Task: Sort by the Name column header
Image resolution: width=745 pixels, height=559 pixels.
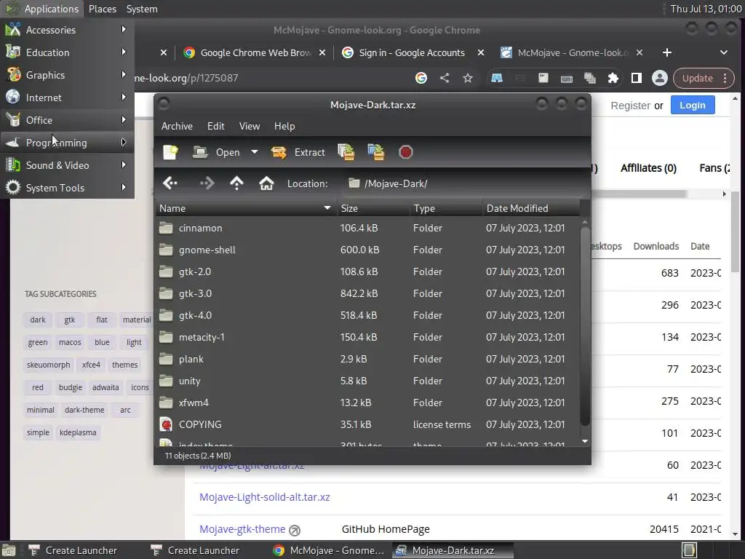Action: 246,208
